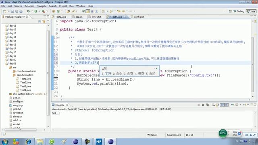258x145 pixels.
Task: Open the New file dropdown arrow
Action: tap(8, 11)
